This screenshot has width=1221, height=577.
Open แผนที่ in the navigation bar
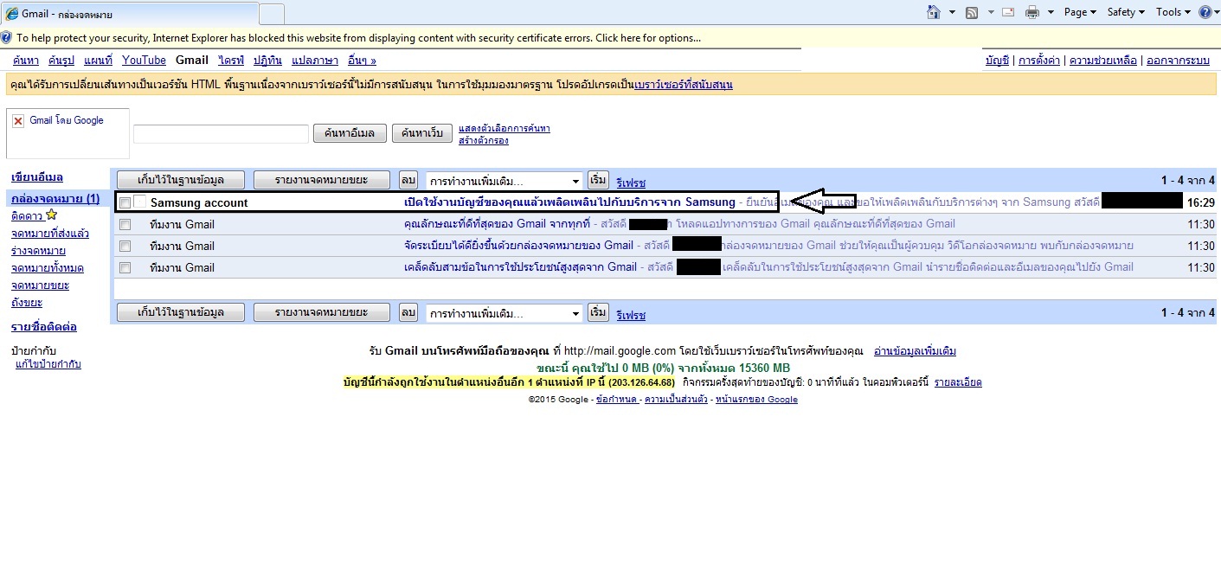pos(99,61)
